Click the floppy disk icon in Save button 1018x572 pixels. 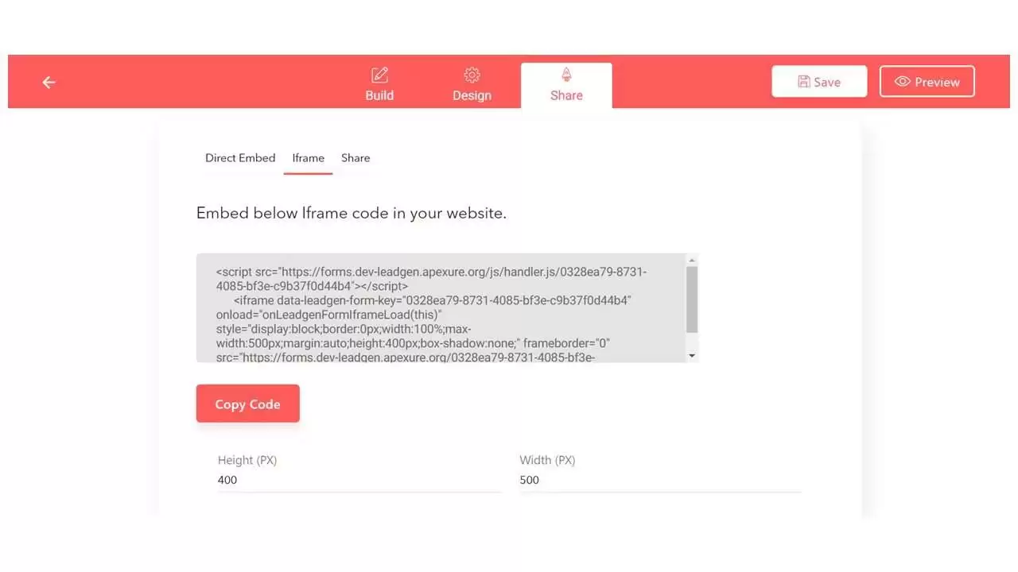click(x=803, y=82)
